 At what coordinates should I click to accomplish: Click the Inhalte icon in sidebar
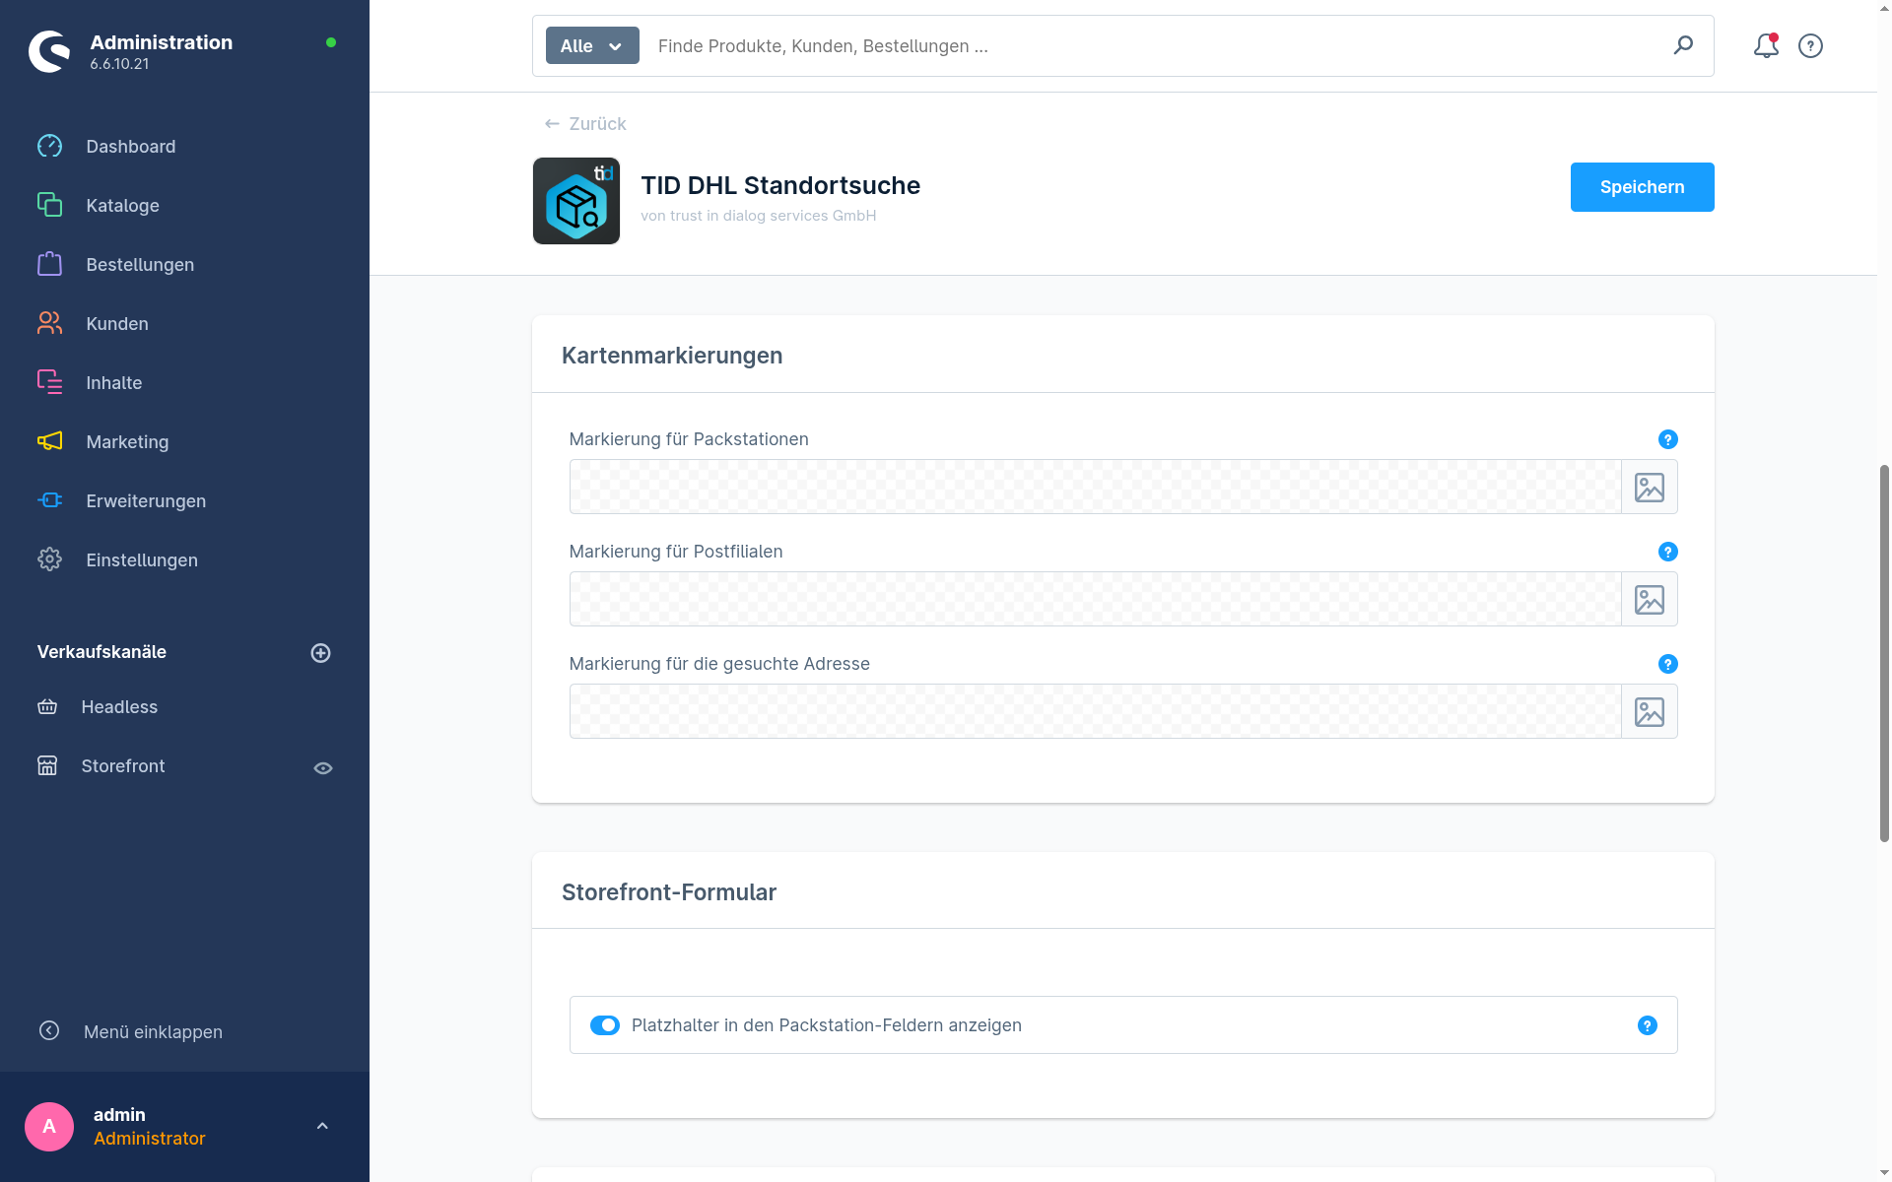pyautogui.click(x=49, y=382)
